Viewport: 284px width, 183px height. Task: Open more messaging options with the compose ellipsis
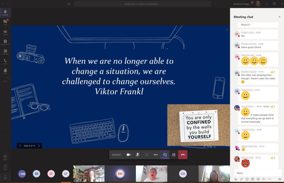pyautogui.click(x=270, y=179)
